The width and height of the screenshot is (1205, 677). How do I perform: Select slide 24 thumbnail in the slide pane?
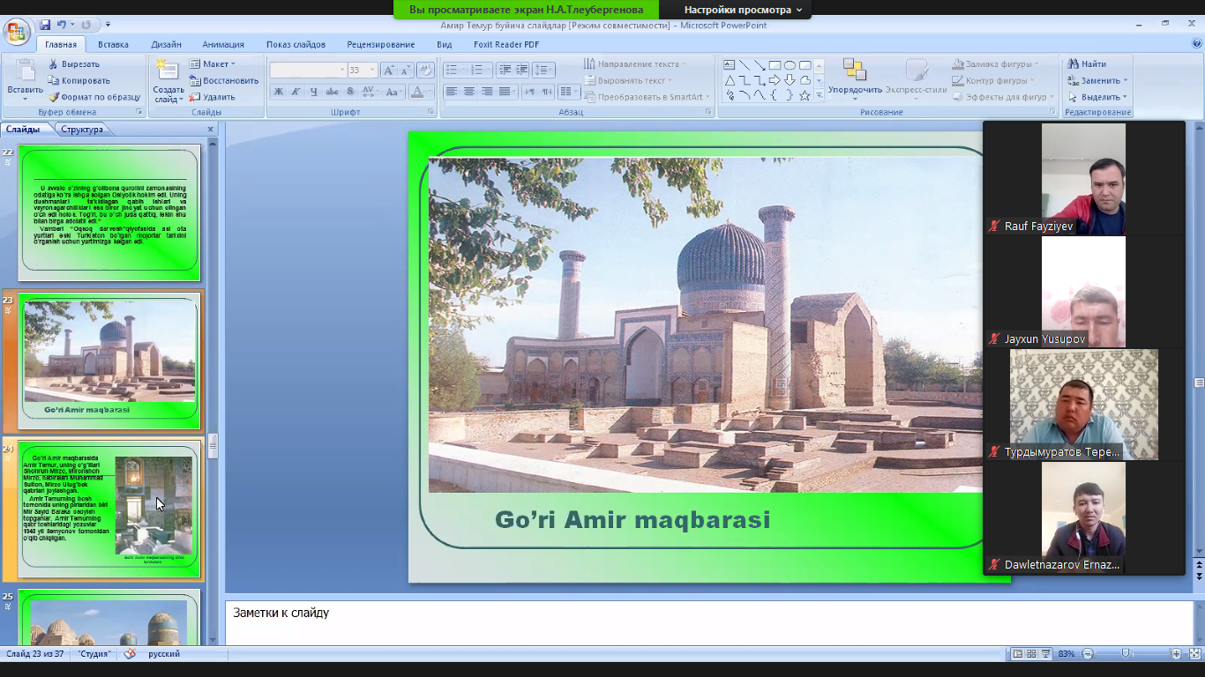[x=106, y=511]
